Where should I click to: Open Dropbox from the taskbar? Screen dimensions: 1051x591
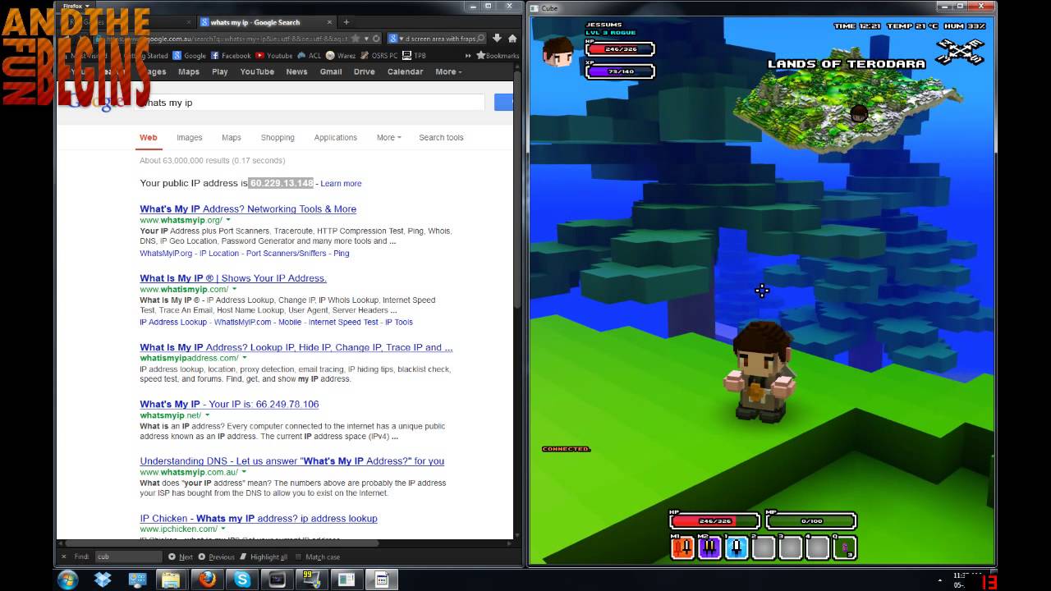103,580
